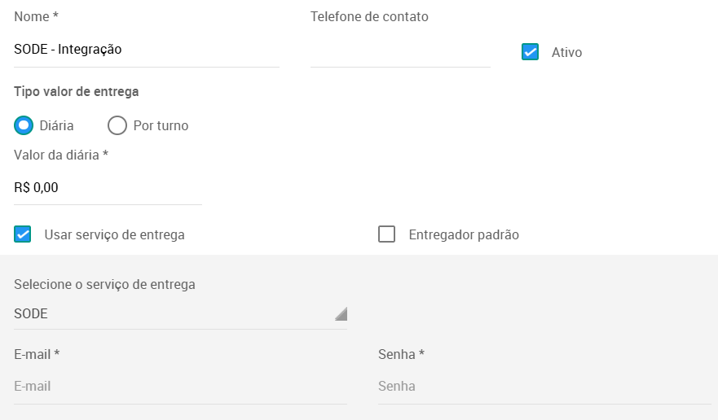Click the SODE selected value text
Image resolution: width=718 pixels, height=420 pixels.
pos(31,314)
